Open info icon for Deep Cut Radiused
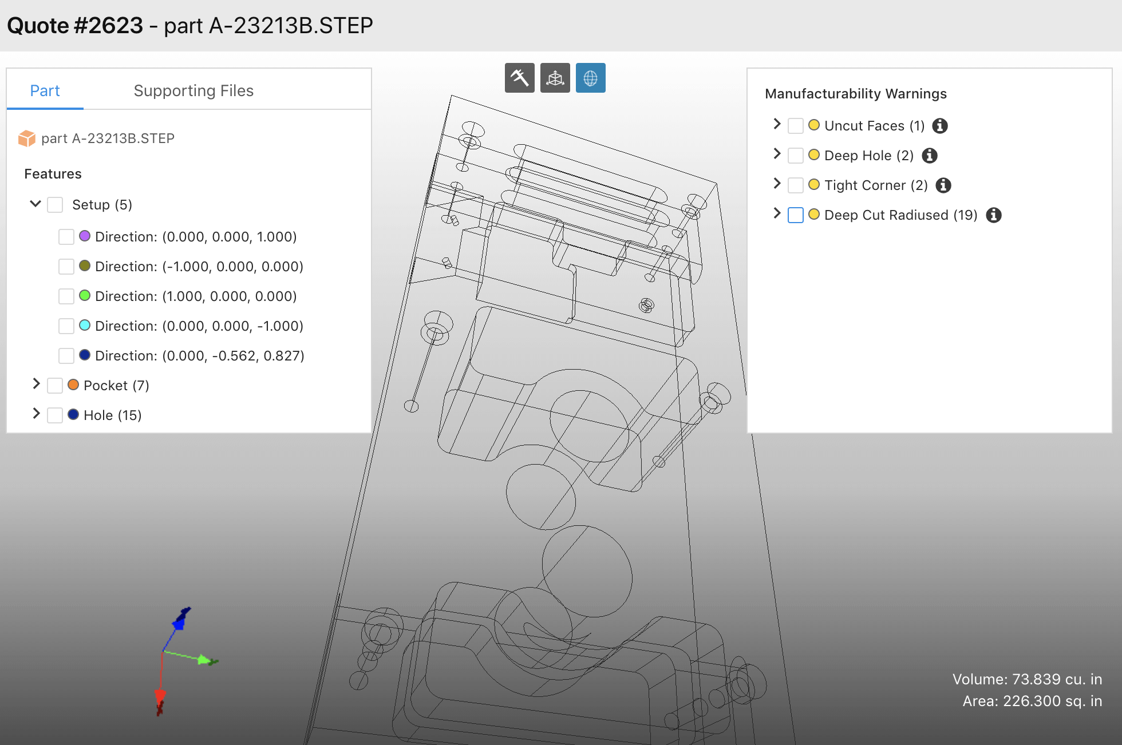 tap(994, 215)
